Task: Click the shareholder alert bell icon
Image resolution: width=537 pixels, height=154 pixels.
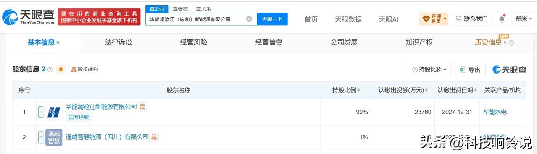Action: pyautogui.click(x=61, y=70)
